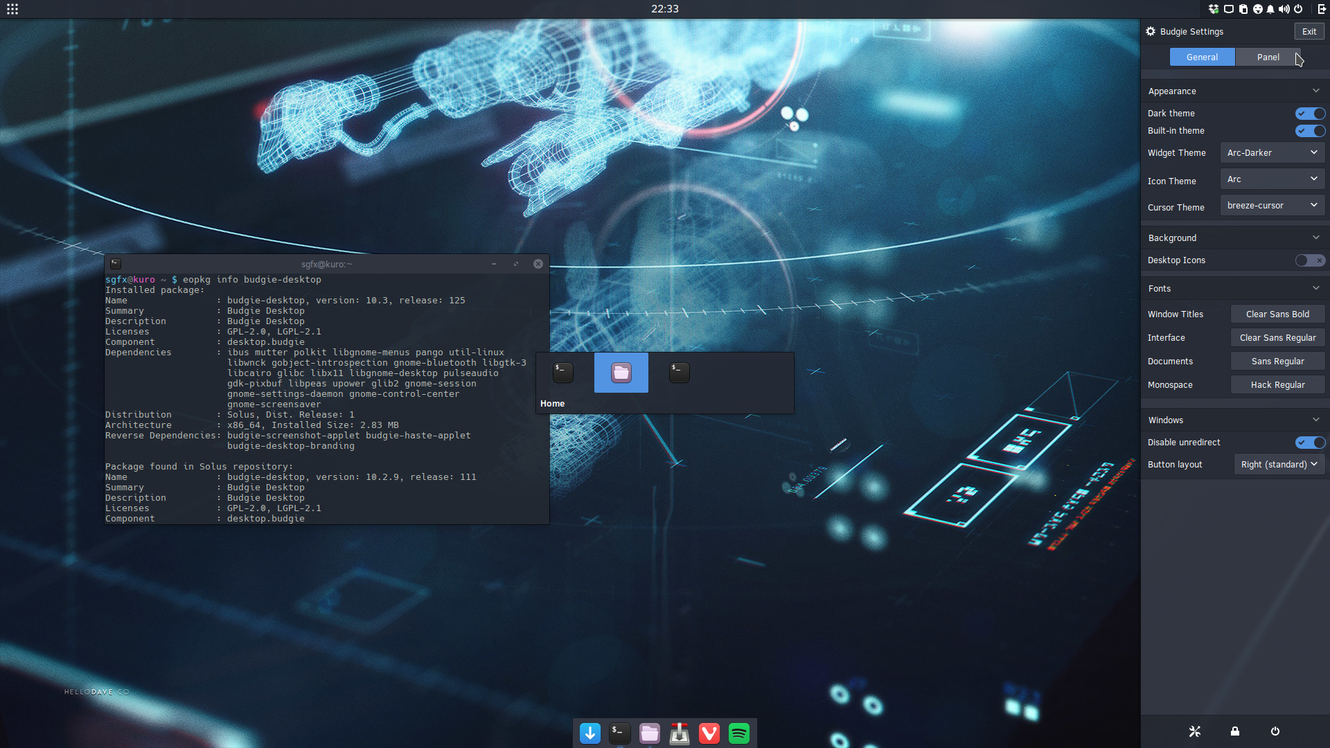
Task: Close the terminal window
Action: pos(538,264)
